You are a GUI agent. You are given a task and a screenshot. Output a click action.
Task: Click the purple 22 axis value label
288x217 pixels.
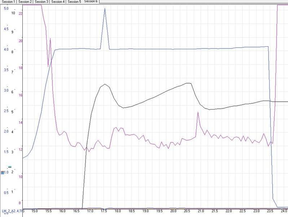21,14
